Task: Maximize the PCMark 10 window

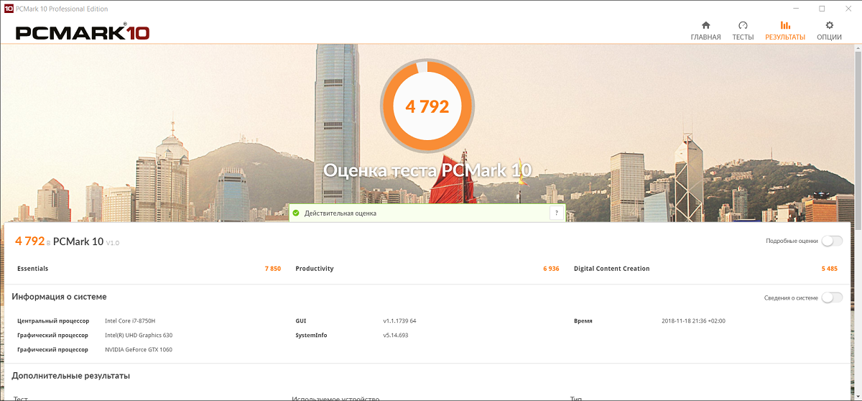Action: coord(822,9)
